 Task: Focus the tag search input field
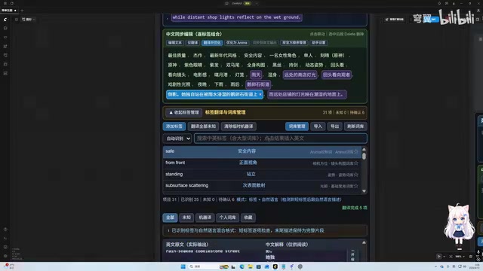pyautogui.click(x=280, y=139)
